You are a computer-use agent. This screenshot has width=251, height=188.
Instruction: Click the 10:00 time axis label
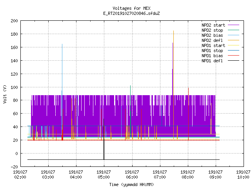pyautogui.click(x=243, y=177)
